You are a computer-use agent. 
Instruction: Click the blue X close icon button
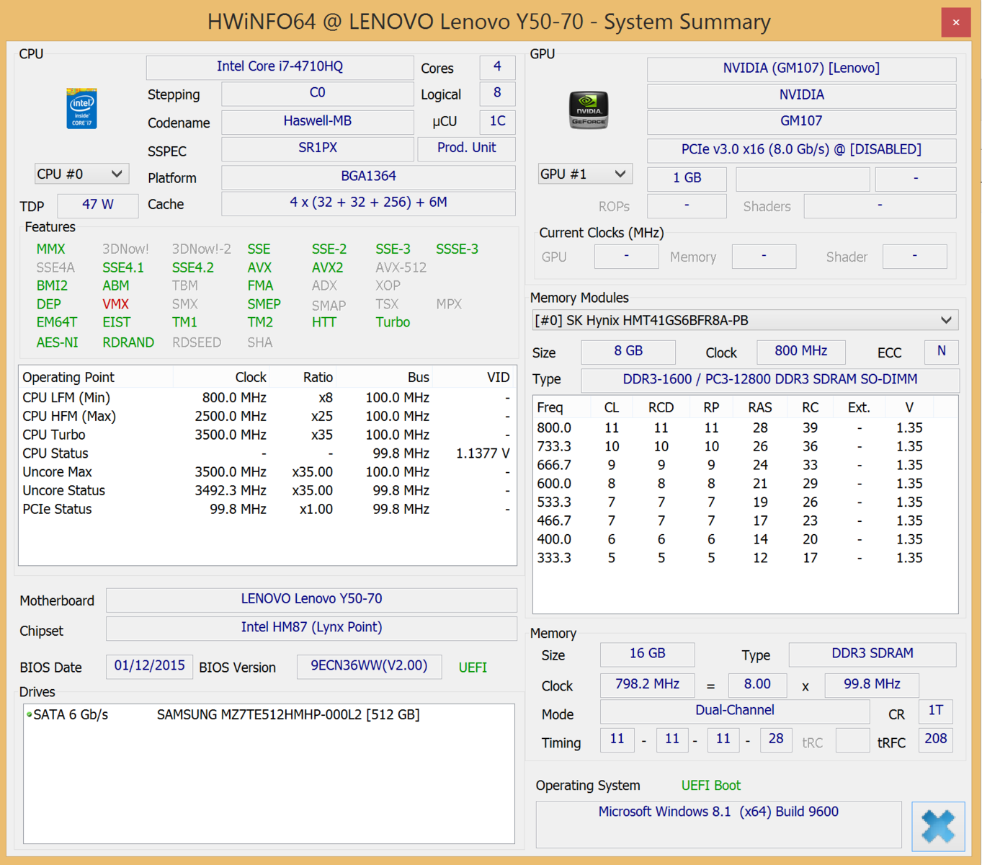coord(938,826)
